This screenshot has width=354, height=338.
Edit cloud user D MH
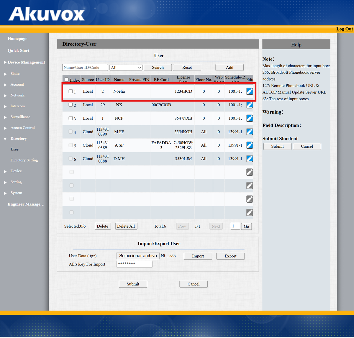[250, 159]
